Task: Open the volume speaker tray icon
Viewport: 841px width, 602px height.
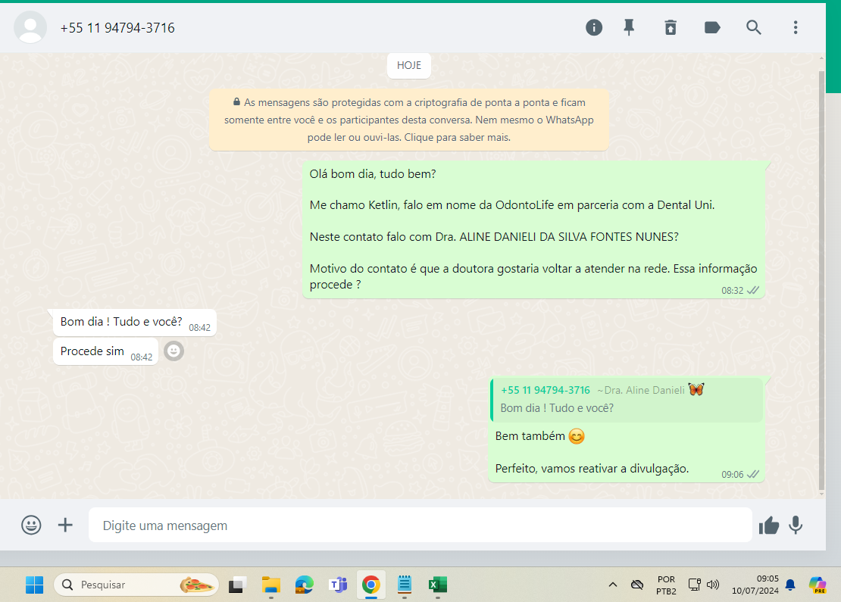Action: (713, 585)
